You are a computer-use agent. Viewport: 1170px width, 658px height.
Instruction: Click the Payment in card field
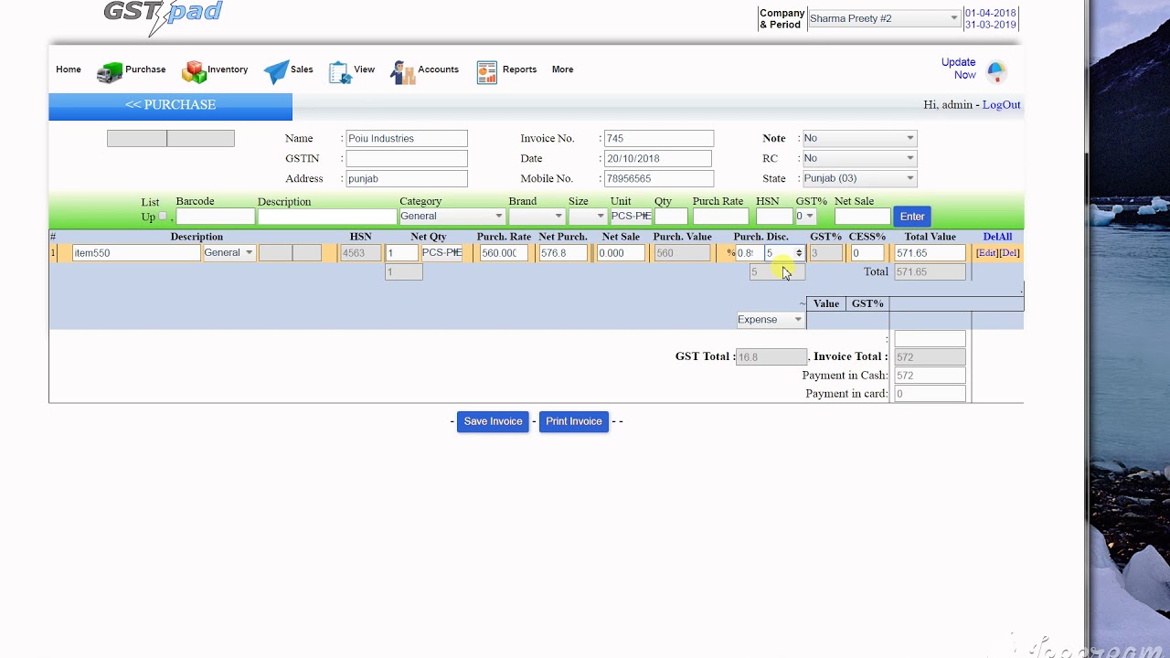930,394
